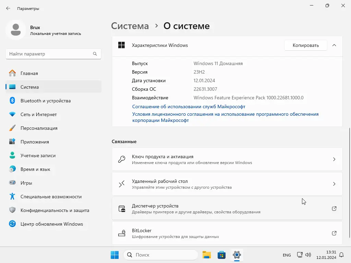
Task: Focus the Найти параметр search field
Action: click(x=53, y=54)
